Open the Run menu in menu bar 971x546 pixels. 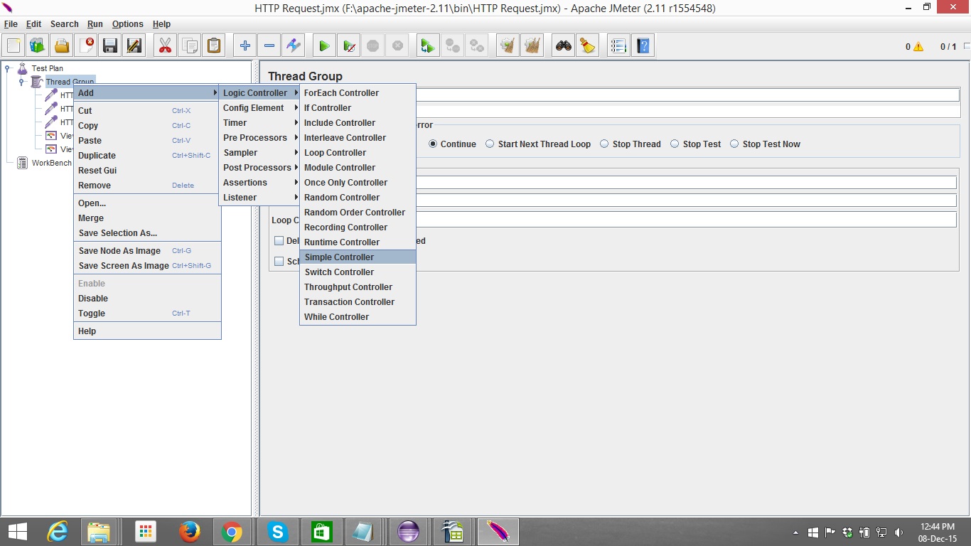coord(95,24)
